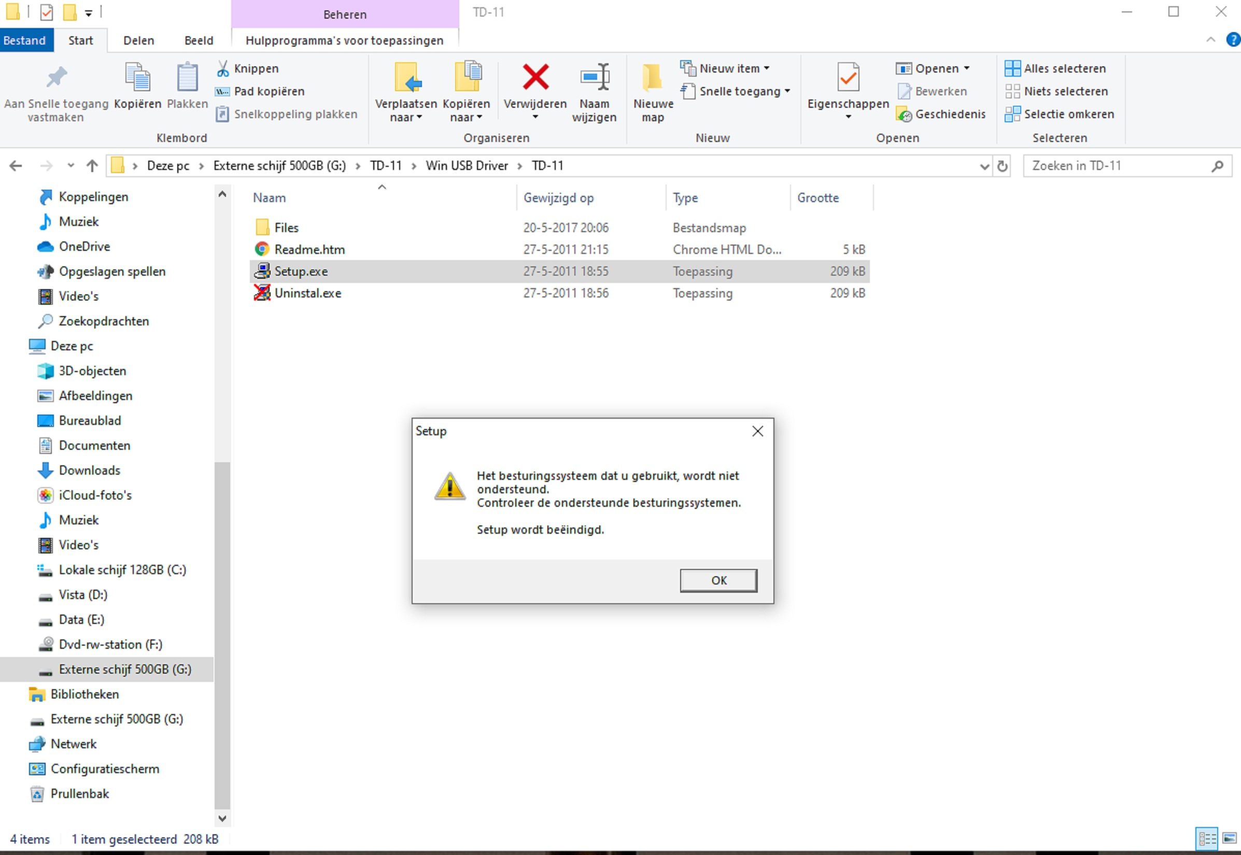Open the Bestand menu
This screenshot has height=855, width=1241.
coord(25,41)
